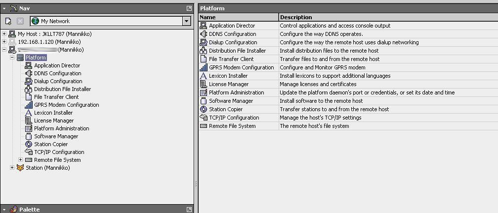Open License Manager label in Nav tree
Image resolution: width=498 pixels, height=213 pixels.
click(x=54, y=121)
